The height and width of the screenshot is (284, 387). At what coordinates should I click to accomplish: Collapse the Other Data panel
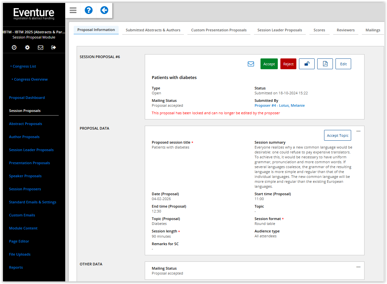click(x=358, y=267)
